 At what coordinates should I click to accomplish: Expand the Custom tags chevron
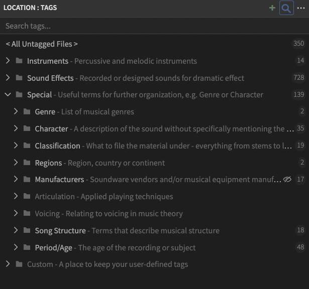tap(8, 264)
